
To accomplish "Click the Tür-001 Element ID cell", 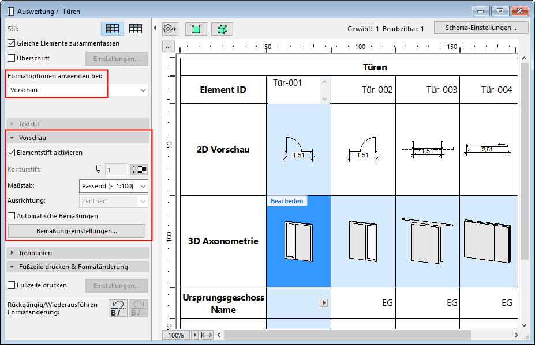I will [294, 90].
